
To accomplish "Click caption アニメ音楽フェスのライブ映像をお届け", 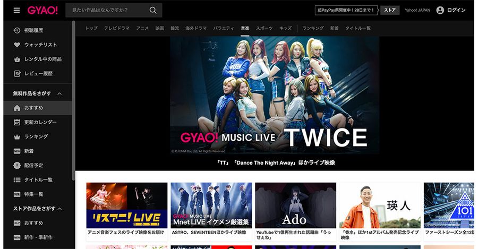I will click(x=126, y=232).
